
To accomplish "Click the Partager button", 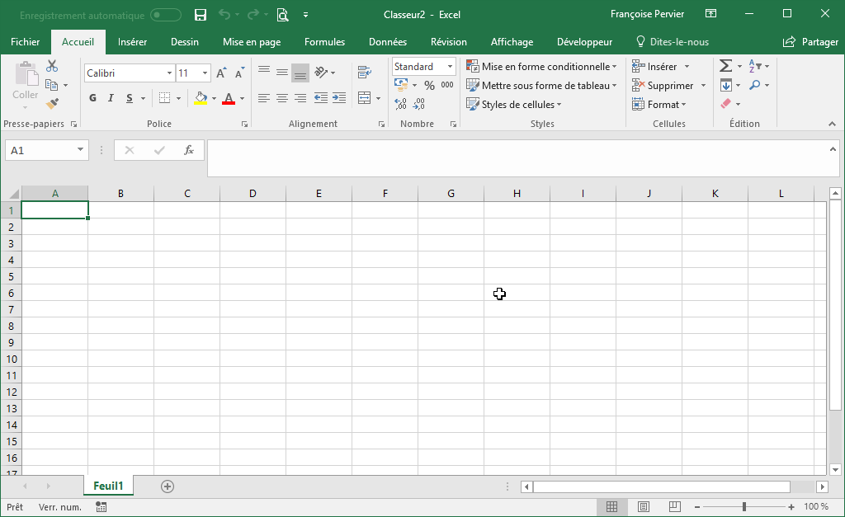I will [810, 42].
